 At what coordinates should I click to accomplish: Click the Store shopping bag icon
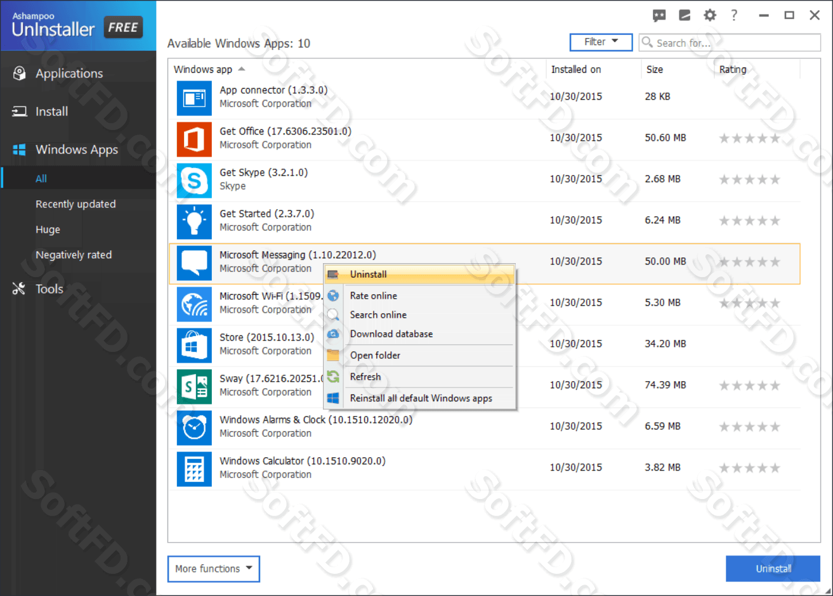(x=194, y=345)
